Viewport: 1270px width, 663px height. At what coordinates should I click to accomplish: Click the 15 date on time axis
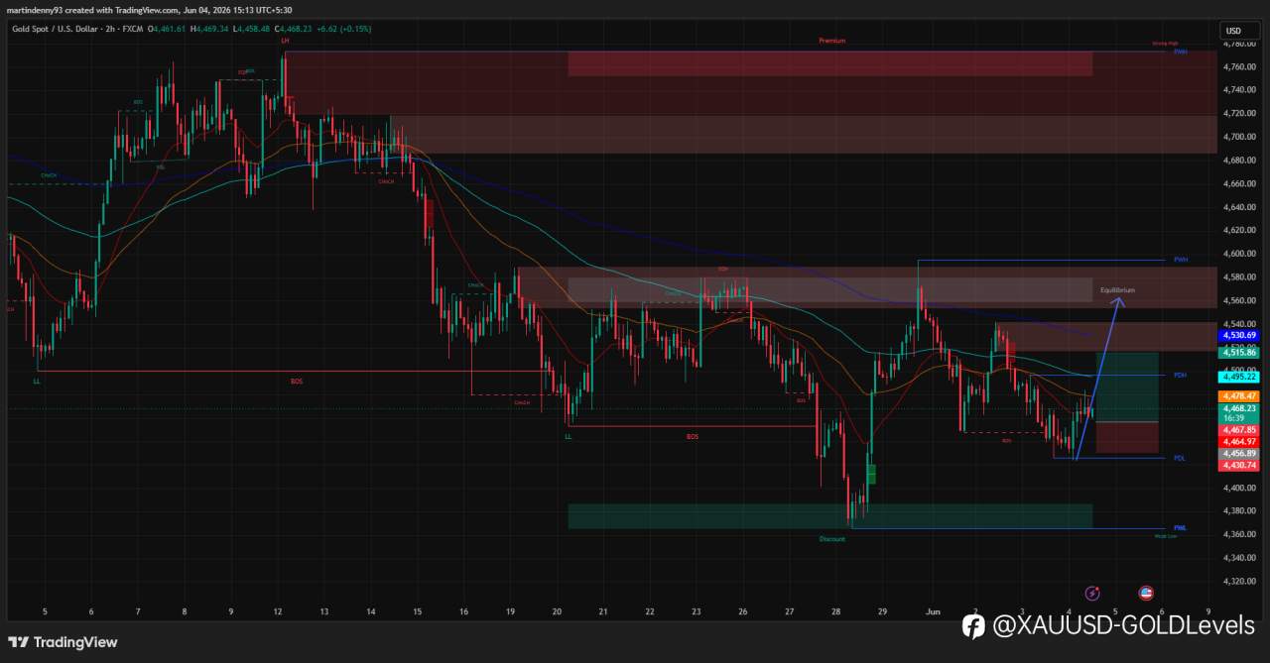tap(417, 612)
